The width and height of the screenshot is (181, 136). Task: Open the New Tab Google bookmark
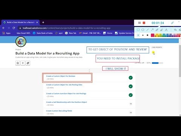tap(71, 33)
